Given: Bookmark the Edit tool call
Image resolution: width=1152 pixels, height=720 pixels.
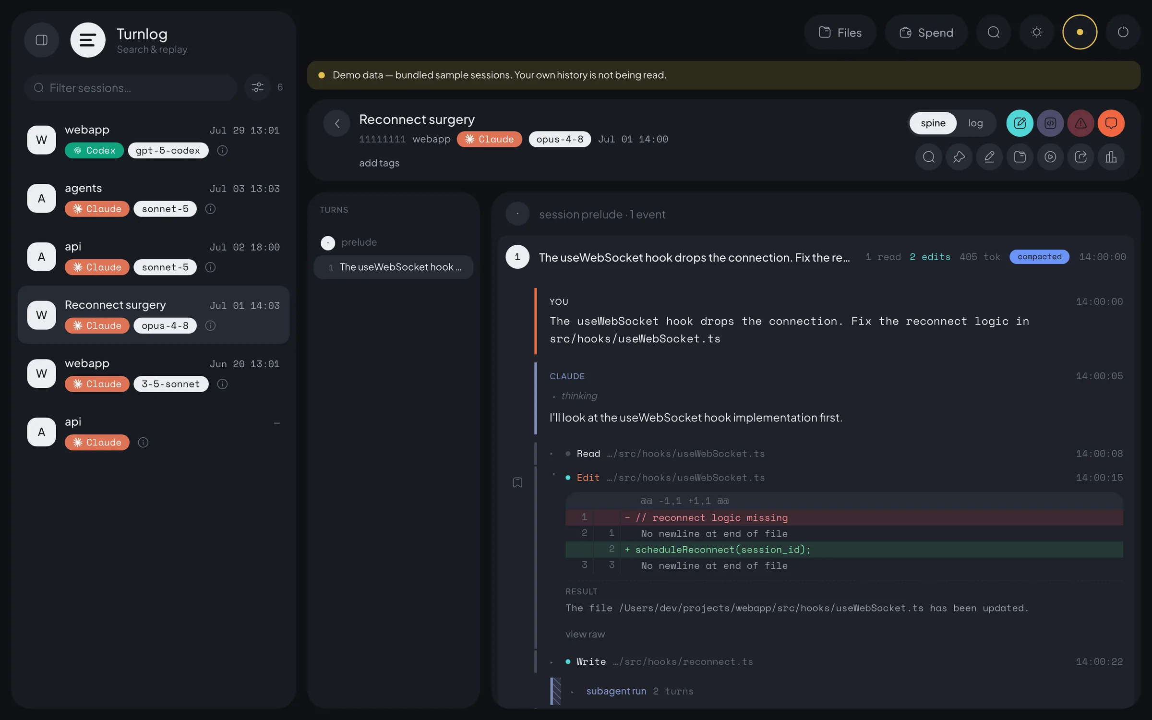Looking at the screenshot, I should pos(517,482).
